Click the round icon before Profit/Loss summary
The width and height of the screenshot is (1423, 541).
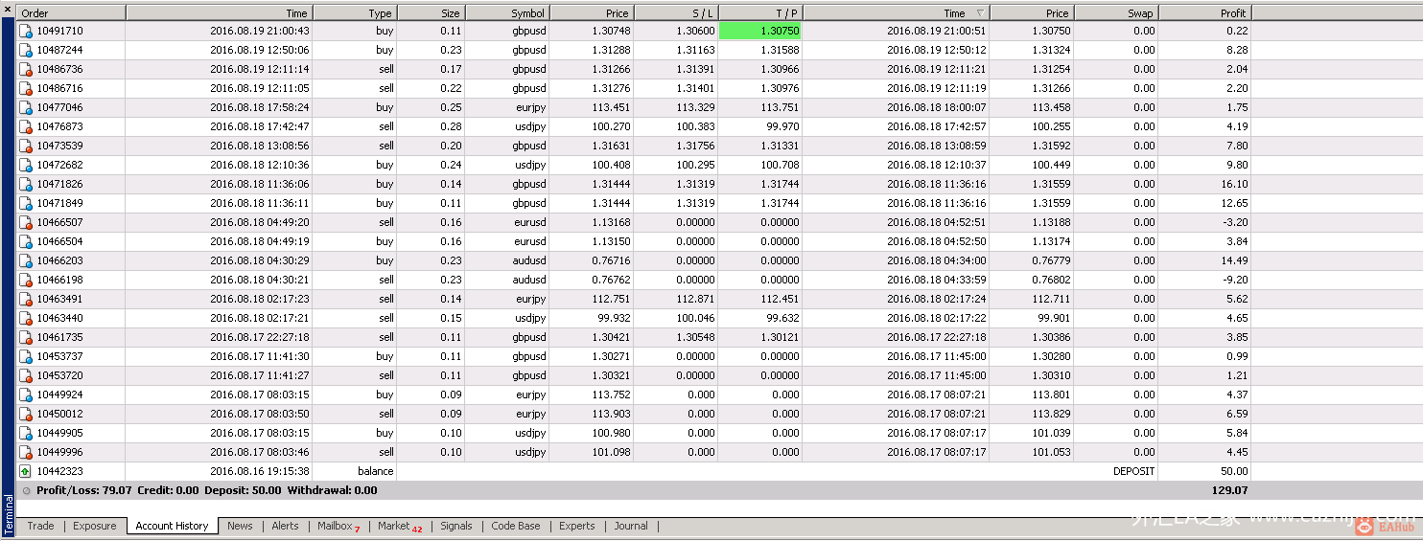26,490
